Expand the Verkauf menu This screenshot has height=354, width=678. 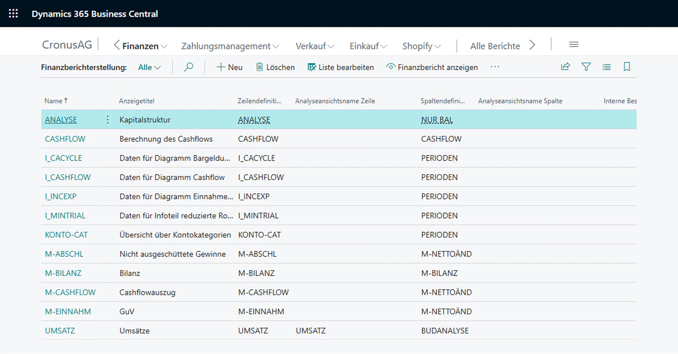tap(315, 46)
